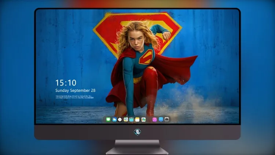This screenshot has width=275, height=155.
Task: Open the yellow Notes app in the dock
Action: 137,120
